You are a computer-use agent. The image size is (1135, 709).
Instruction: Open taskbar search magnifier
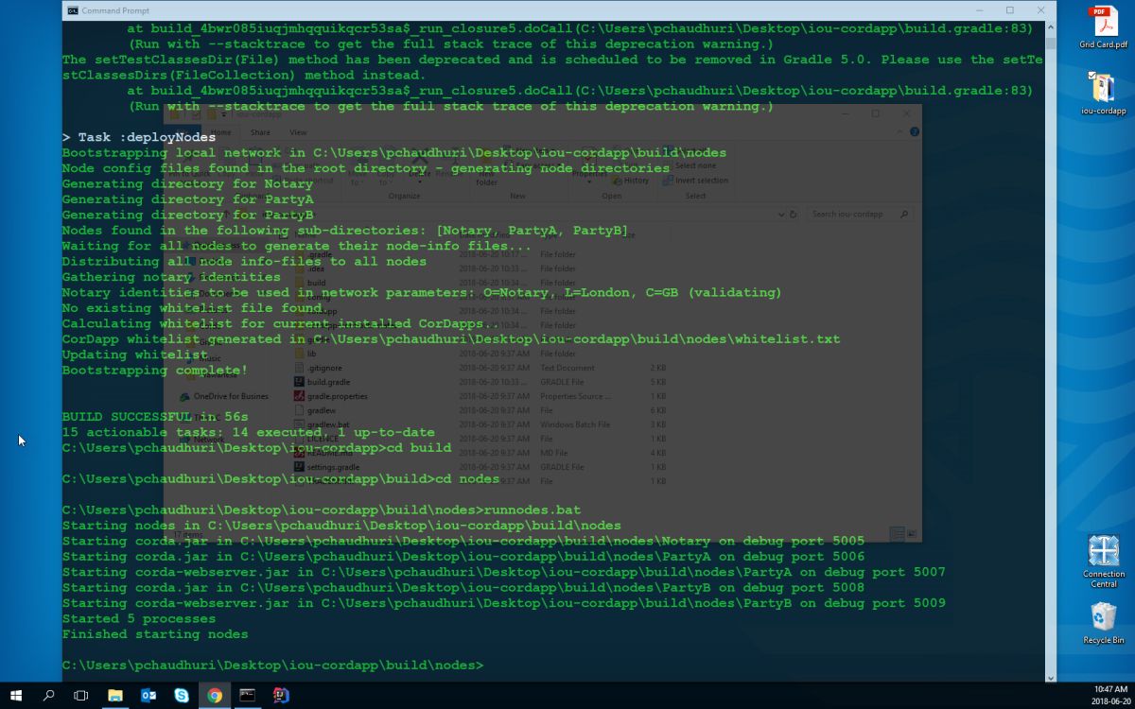coord(49,695)
